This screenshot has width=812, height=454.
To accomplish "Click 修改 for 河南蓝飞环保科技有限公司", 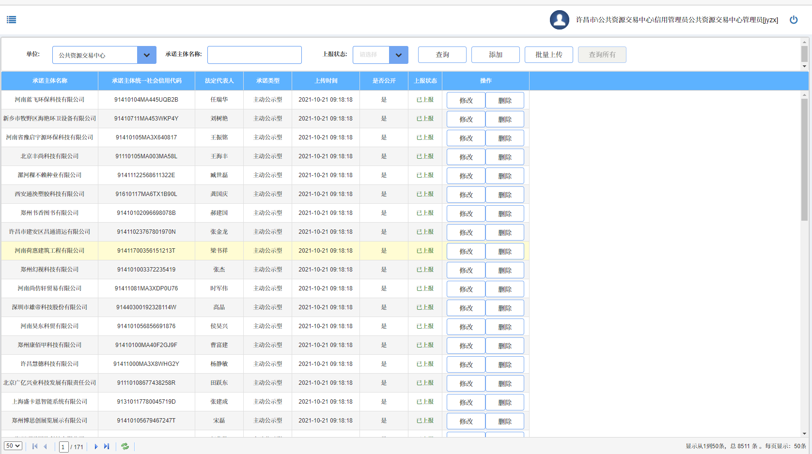I will pos(466,100).
